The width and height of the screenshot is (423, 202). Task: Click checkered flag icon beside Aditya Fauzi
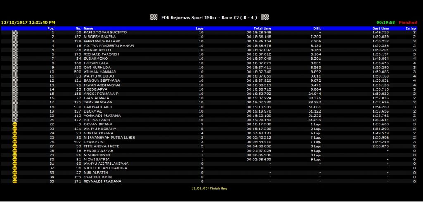[x=15, y=120]
